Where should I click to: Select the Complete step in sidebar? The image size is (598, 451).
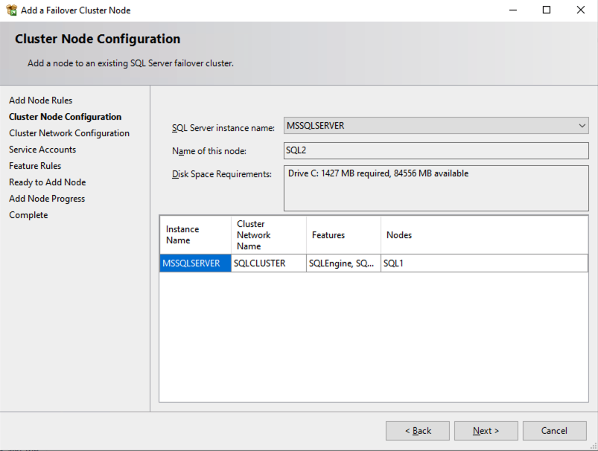[x=28, y=215]
